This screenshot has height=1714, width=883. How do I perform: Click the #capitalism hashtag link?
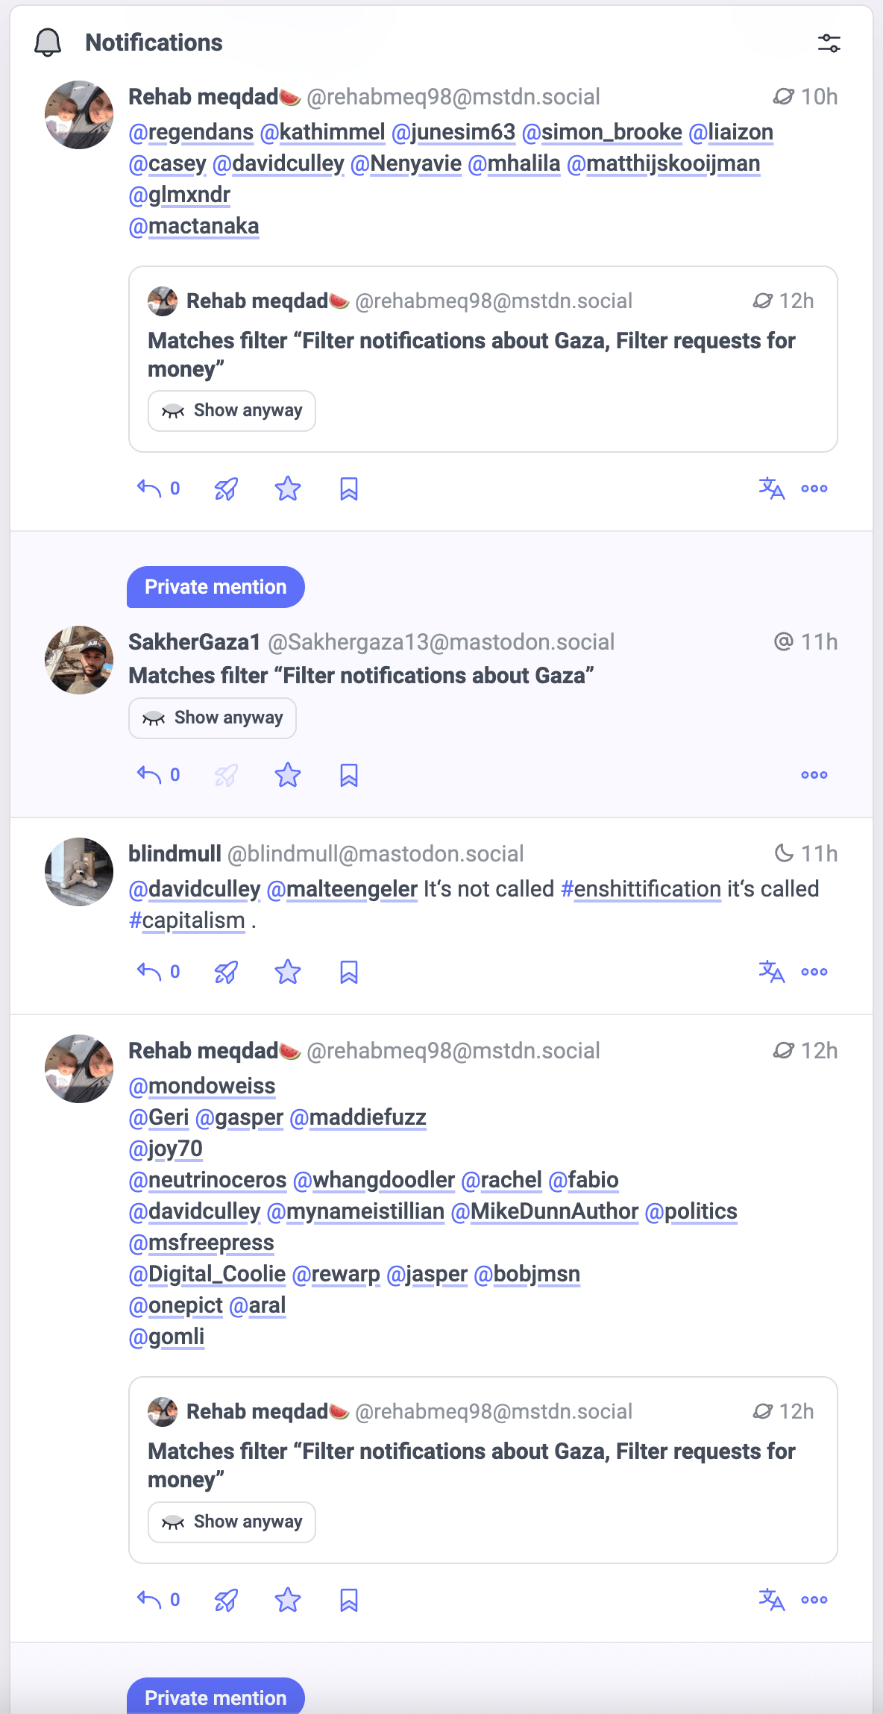(x=186, y=920)
